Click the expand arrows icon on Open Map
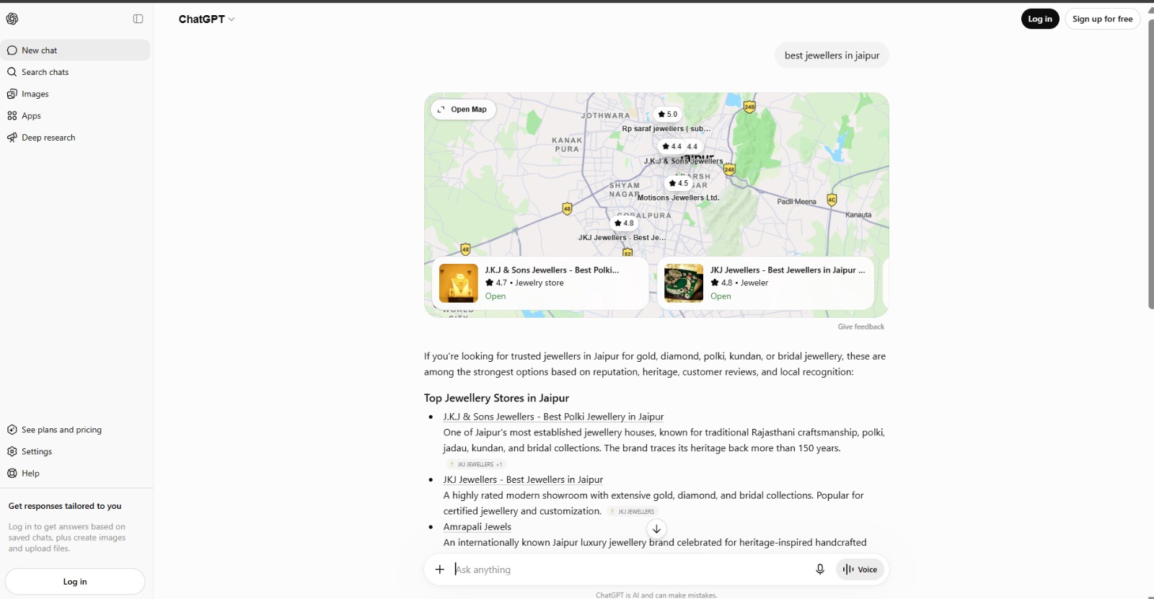This screenshot has height=599, width=1154. [441, 110]
